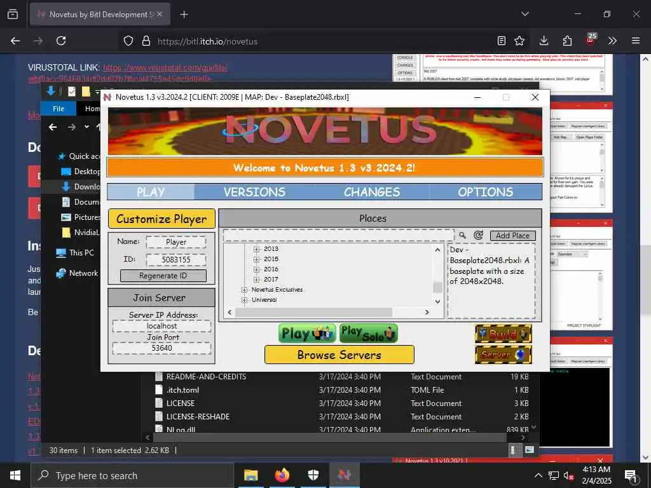Click the Places search text box

click(339, 235)
